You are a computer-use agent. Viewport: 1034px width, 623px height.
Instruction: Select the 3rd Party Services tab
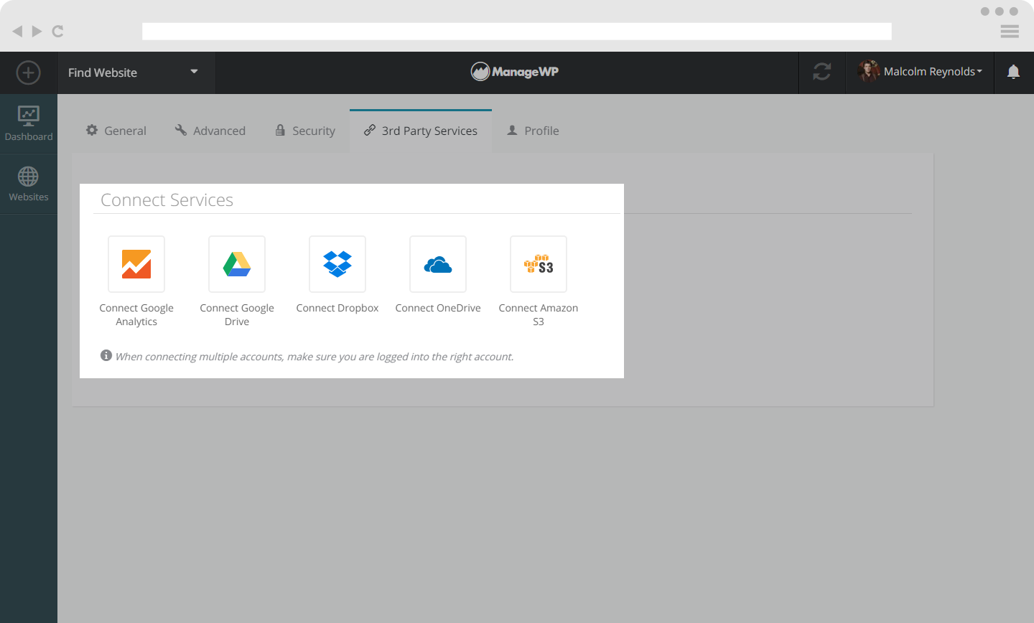coord(421,131)
